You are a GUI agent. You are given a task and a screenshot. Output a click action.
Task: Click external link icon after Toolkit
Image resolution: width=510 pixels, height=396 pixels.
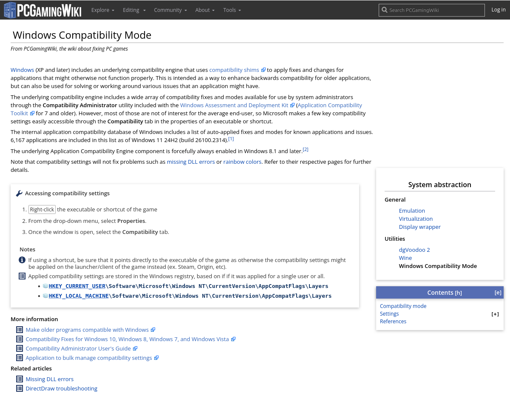[x=32, y=113]
